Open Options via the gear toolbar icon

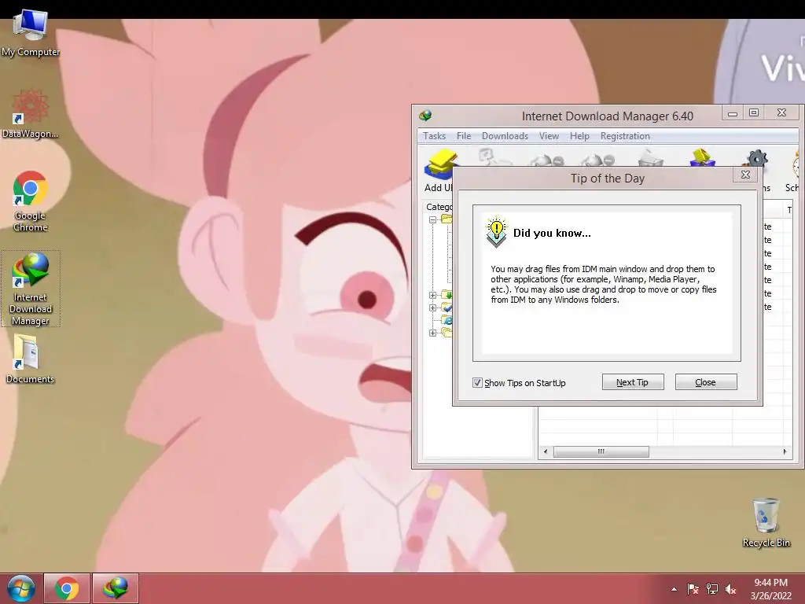pyautogui.click(x=757, y=157)
